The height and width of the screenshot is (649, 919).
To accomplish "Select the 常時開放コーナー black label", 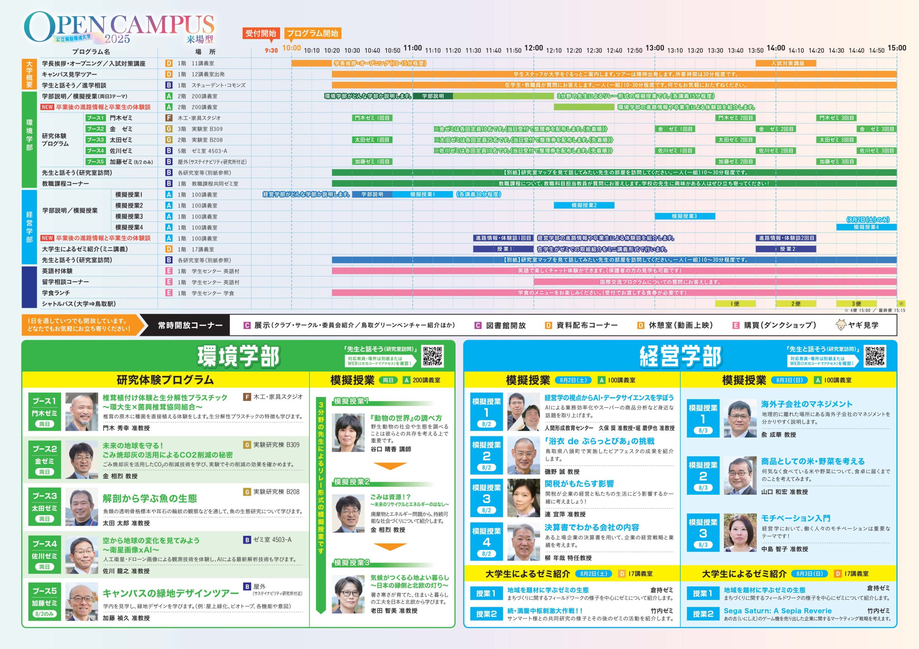I will click(190, 325).
